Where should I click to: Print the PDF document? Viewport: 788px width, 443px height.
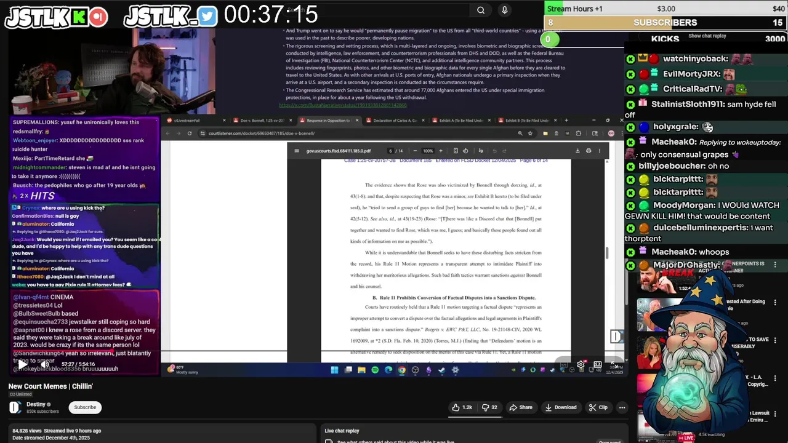(x=589, y=151)
